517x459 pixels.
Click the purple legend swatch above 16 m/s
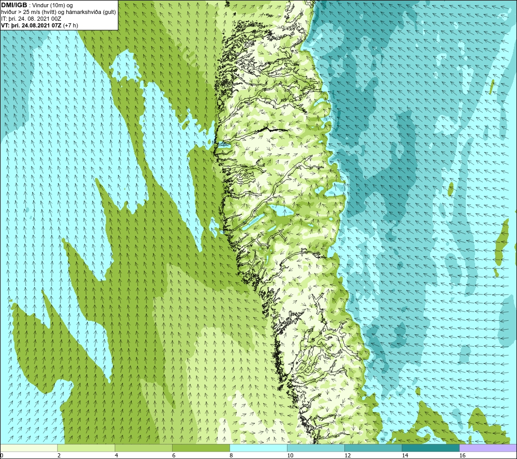pyautogui.click(x=488, y=448)
